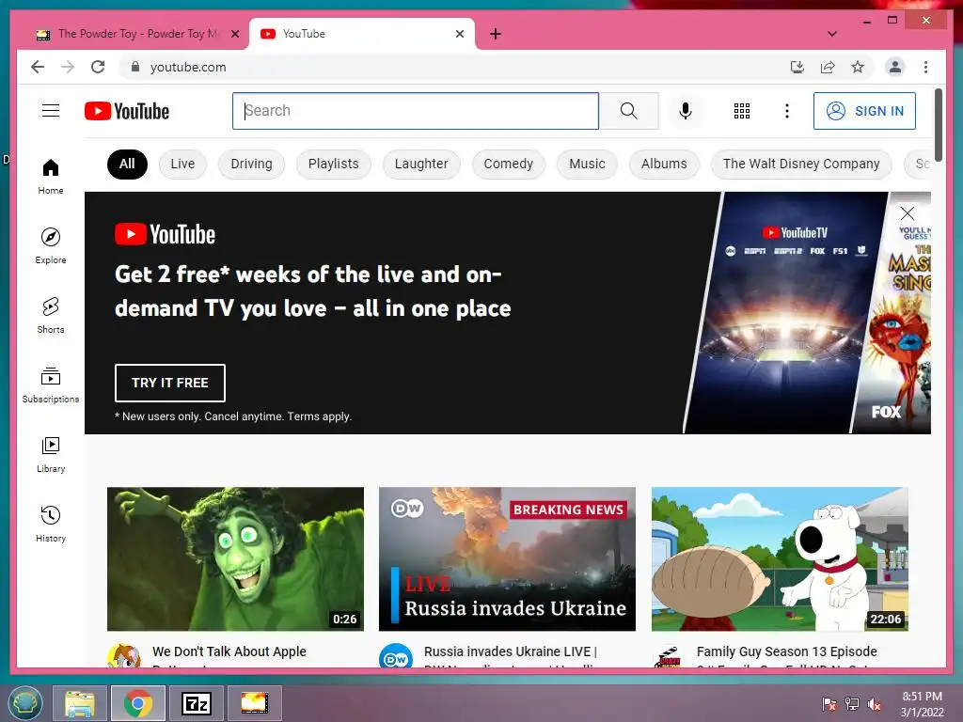The height and width of the screenshot is (722, 963).
Task: Select the Albums filter chip
Action: coord(664,164)
